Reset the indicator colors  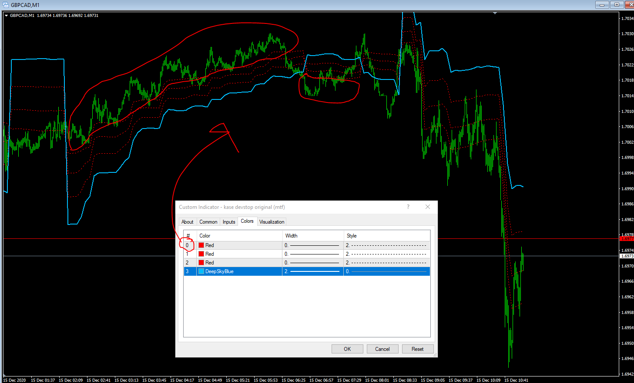click(x=417, y=349)
